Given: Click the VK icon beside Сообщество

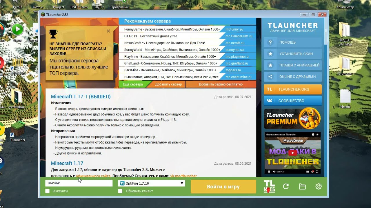Looking at the screenshot, I should pos(270,101).
